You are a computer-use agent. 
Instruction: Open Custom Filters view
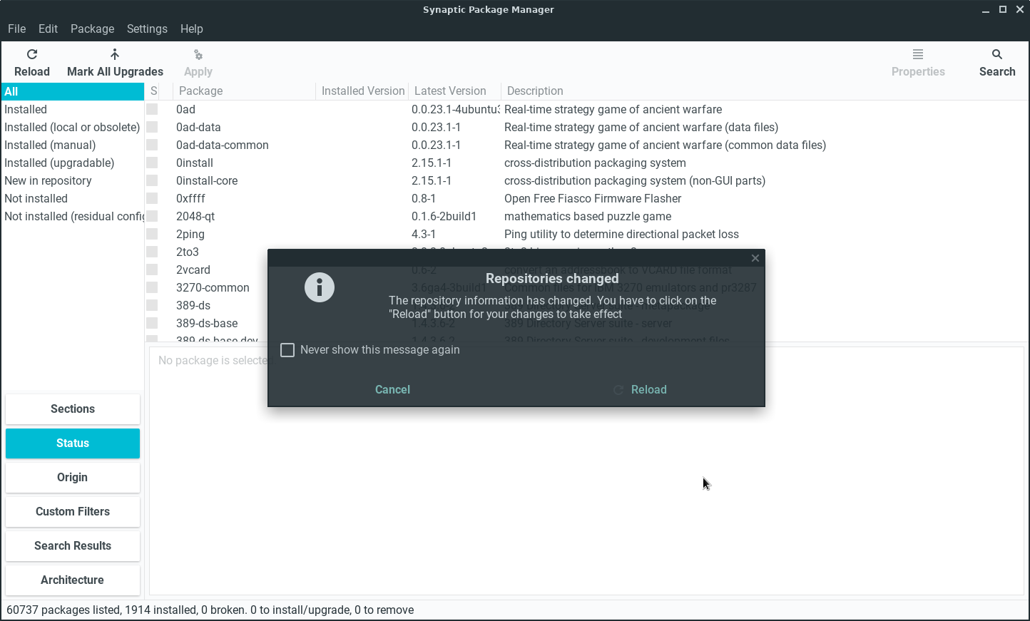[73, 512]
